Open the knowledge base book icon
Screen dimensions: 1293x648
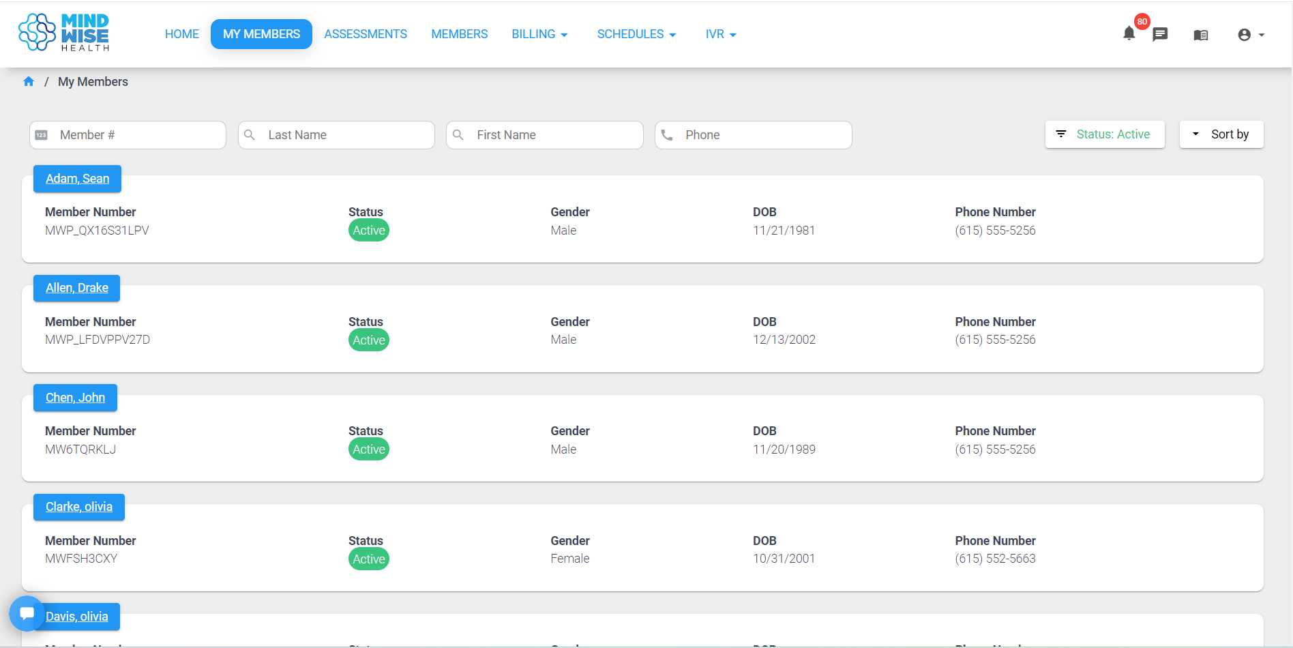pyautogui.click(x=1201, y=34)
